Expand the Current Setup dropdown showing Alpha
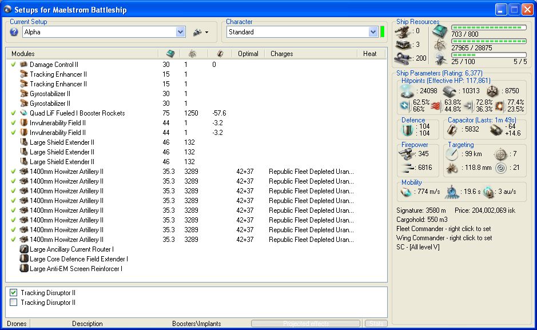The height and width of the screenshot is (330, 537). click(181, 32)
